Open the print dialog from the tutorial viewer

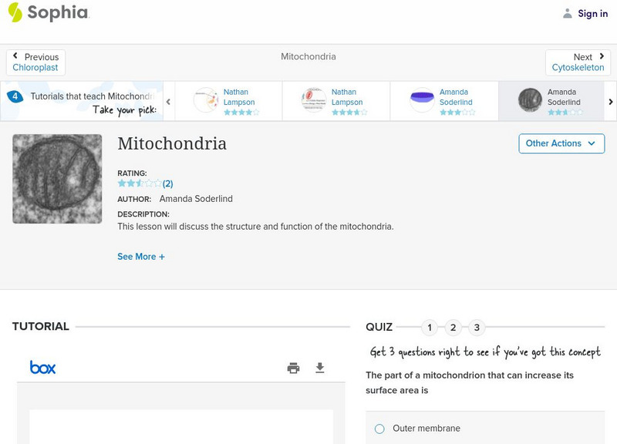293,368
